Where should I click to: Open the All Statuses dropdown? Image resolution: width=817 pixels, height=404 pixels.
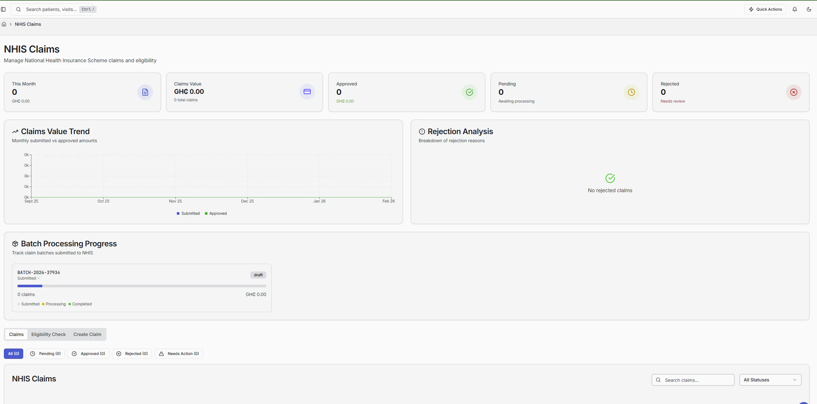pos(770,380)
